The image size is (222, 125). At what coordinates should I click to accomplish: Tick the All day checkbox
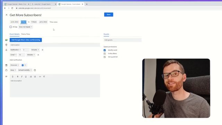[11, 27]
